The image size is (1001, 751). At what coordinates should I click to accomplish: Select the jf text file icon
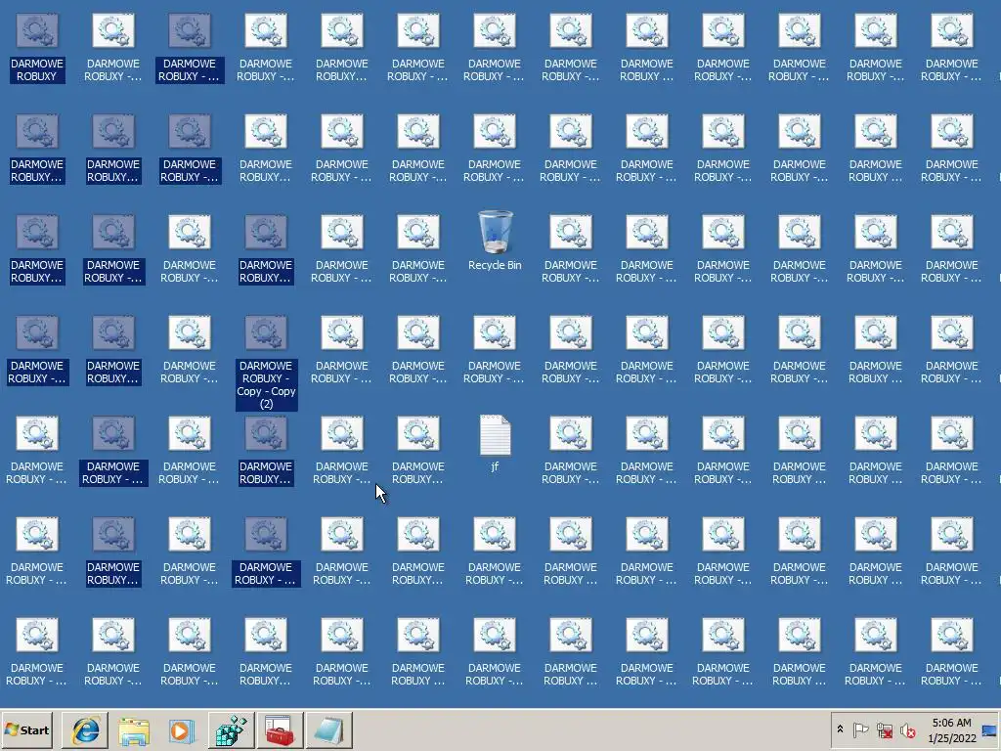point(495,443)
